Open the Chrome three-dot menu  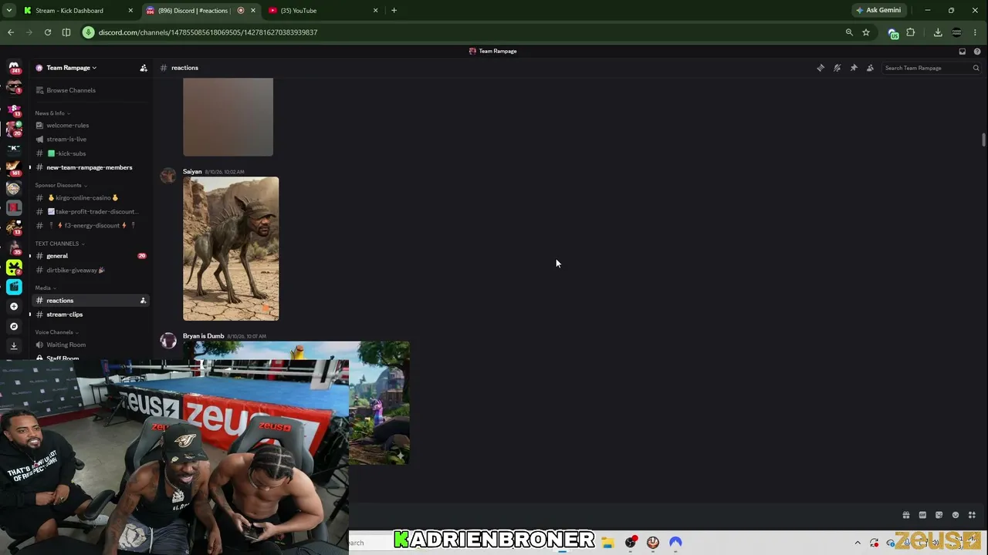click(976, 32)
